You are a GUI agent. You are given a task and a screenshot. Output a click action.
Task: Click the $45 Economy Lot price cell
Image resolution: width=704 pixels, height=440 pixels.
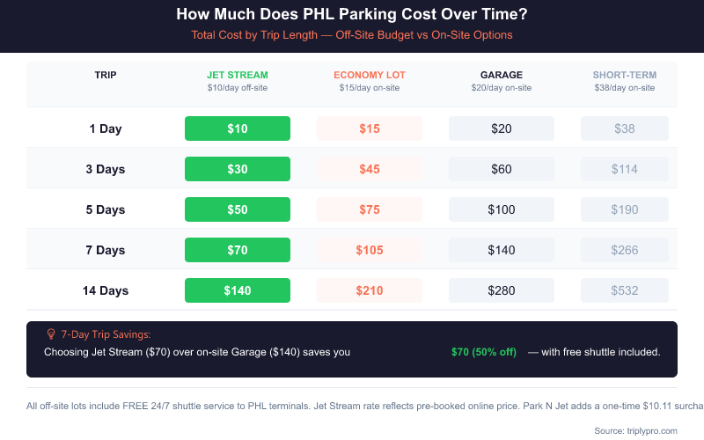370,169
